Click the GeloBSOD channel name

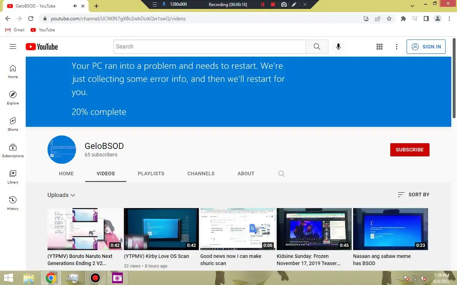[104, 146]
